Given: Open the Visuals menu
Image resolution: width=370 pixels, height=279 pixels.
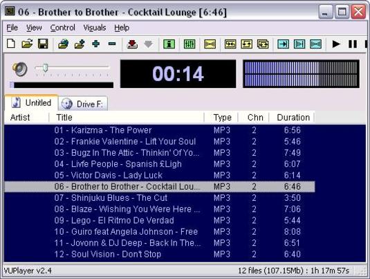Looking at the screenshot, I should click(95, 28).
